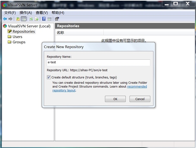Select the VisualSVN Server (Local) root node
Viewport: 196px width, 148px height.
coord(27,26)
